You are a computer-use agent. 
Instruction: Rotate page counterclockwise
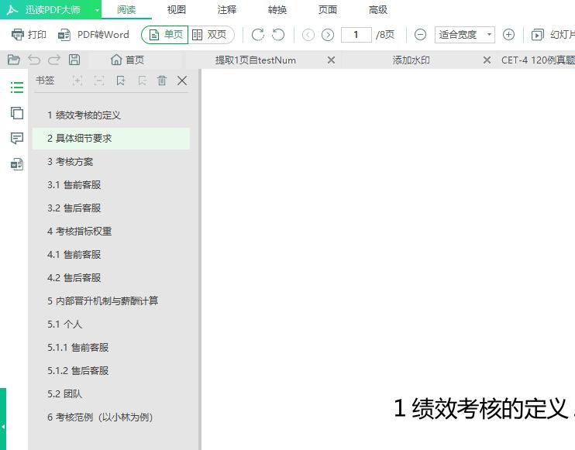tap(278, 35)
